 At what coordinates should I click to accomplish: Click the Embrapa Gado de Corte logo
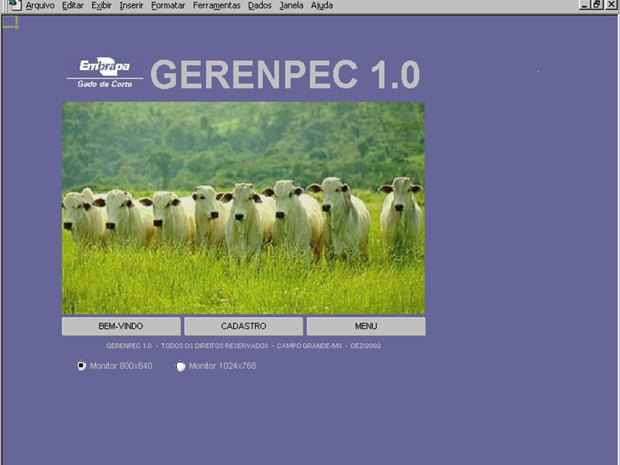105,73
